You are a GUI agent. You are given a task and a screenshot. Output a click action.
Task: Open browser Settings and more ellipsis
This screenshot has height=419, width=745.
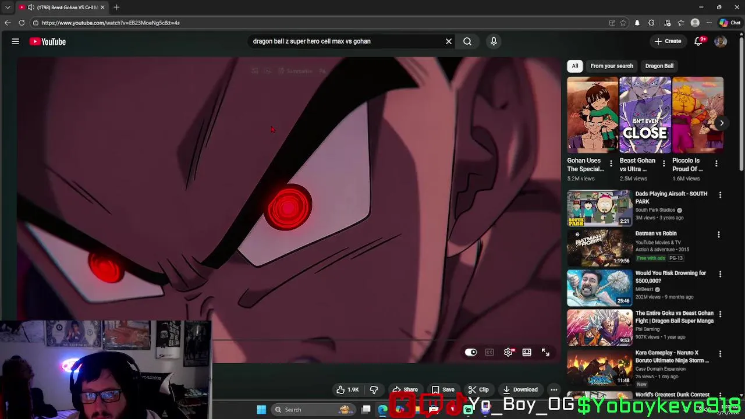tap(709, 23)
